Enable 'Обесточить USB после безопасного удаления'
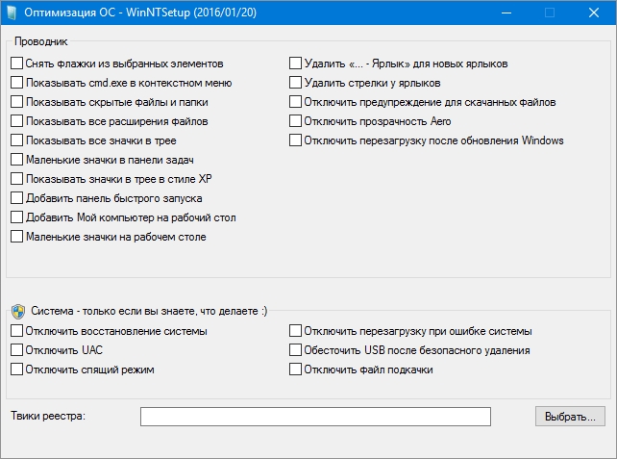Viewport: 617px width, 459px height. (296, 350)
